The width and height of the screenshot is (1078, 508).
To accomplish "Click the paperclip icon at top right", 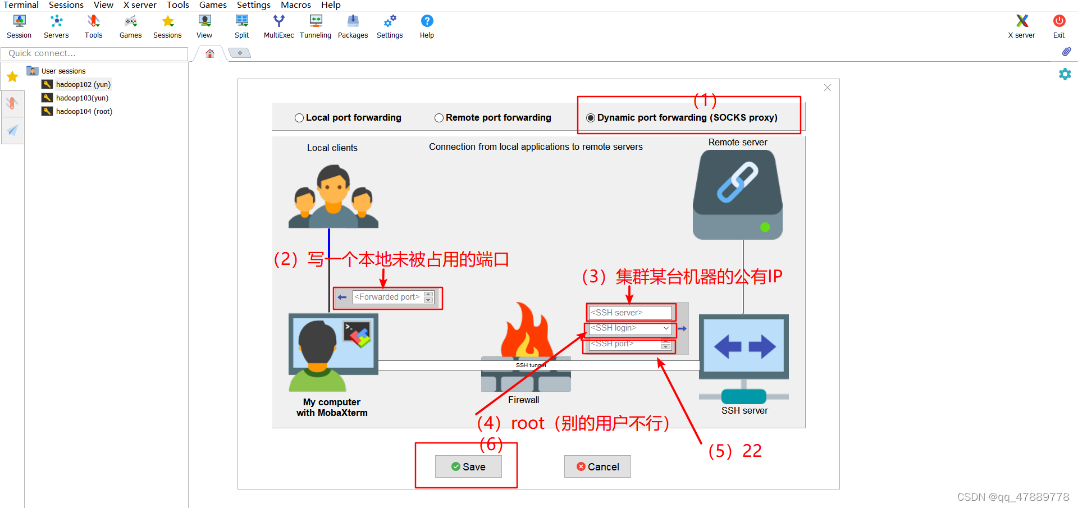I will click(1066, 52).
